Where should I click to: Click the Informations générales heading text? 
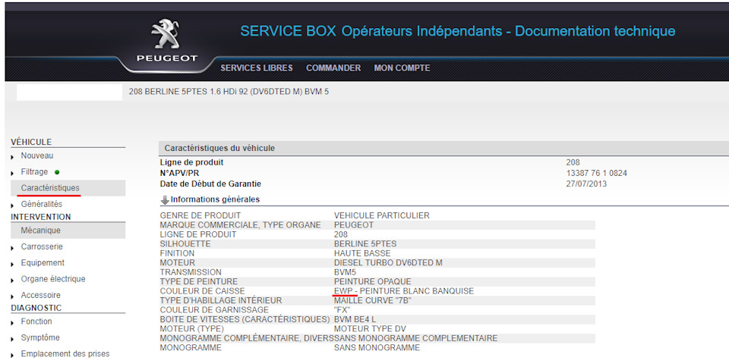point(215,199)
